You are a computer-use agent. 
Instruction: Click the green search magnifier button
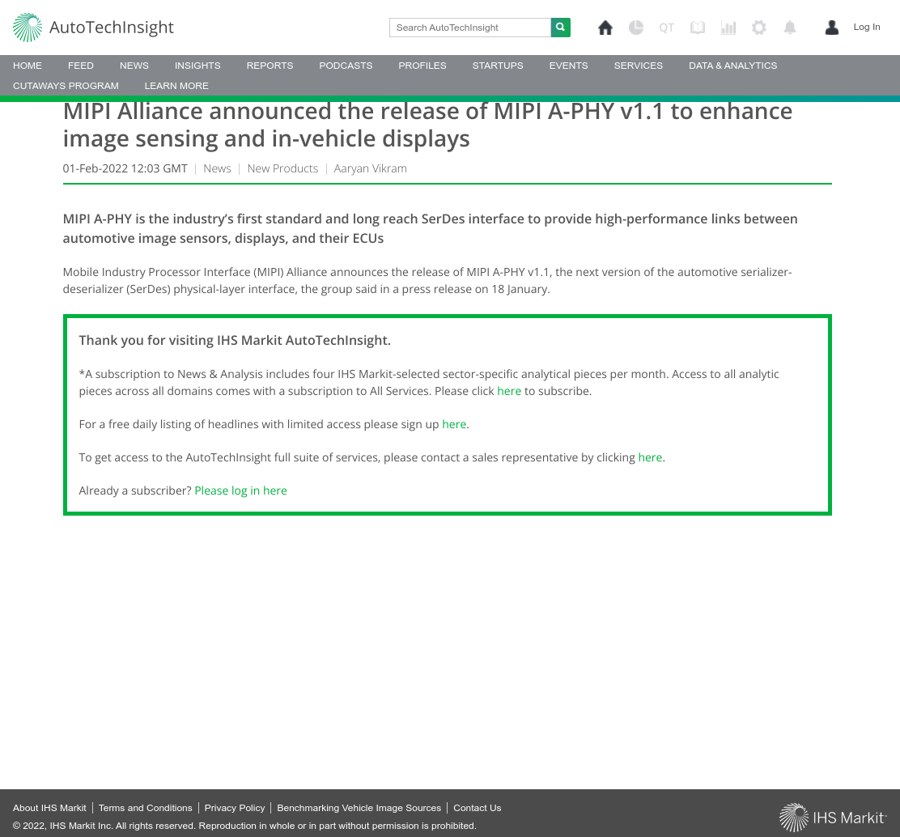(560, 28)
